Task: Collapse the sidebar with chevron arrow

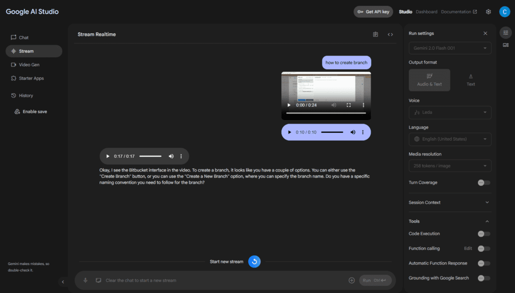Action: [x=63, y=281]
